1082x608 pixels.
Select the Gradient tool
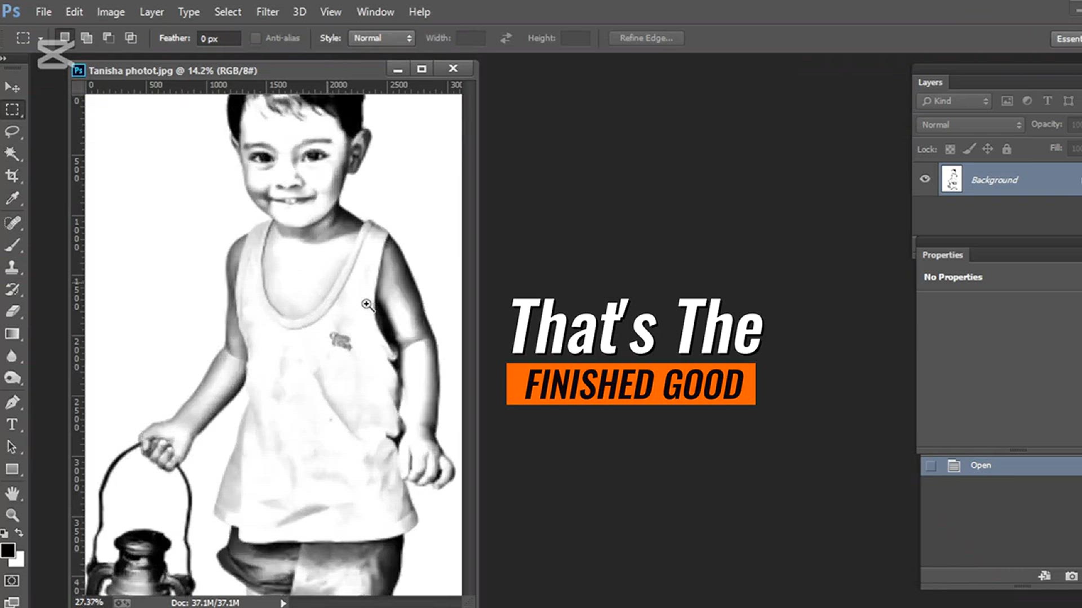[x=12, y=334]
